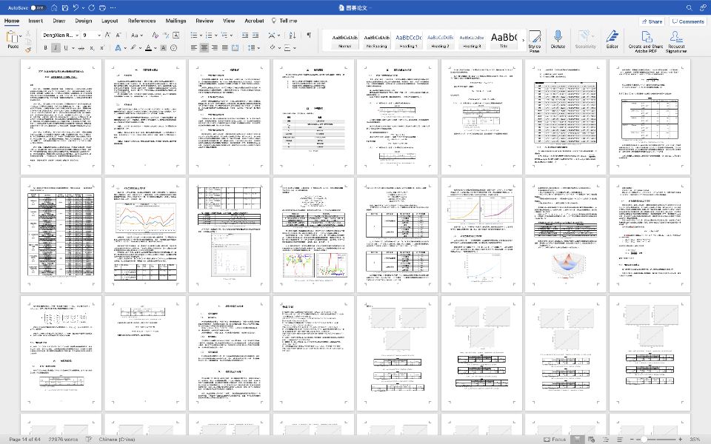This screenshot has width=711, height=444.
Task: Pick up formatting with Format Painter
Action: 28,50
